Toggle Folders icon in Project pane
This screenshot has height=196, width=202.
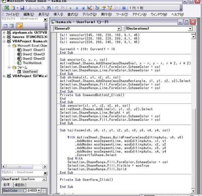coord(19,26)
